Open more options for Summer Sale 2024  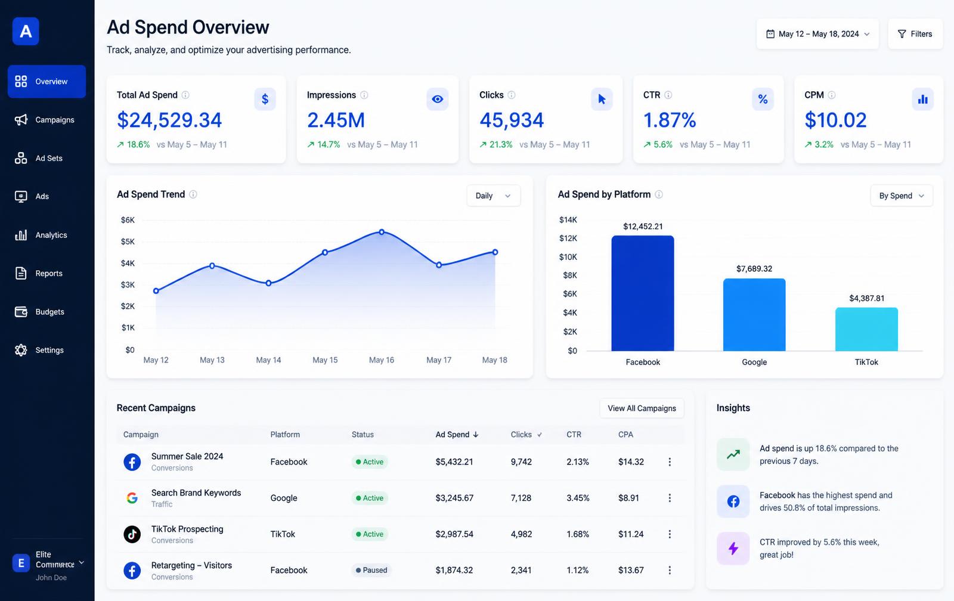(670, 462)
